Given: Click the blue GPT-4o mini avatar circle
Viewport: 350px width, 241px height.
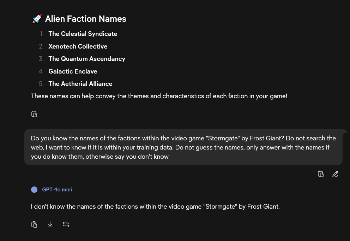Looking at the screenshot, I should point(34,190).
